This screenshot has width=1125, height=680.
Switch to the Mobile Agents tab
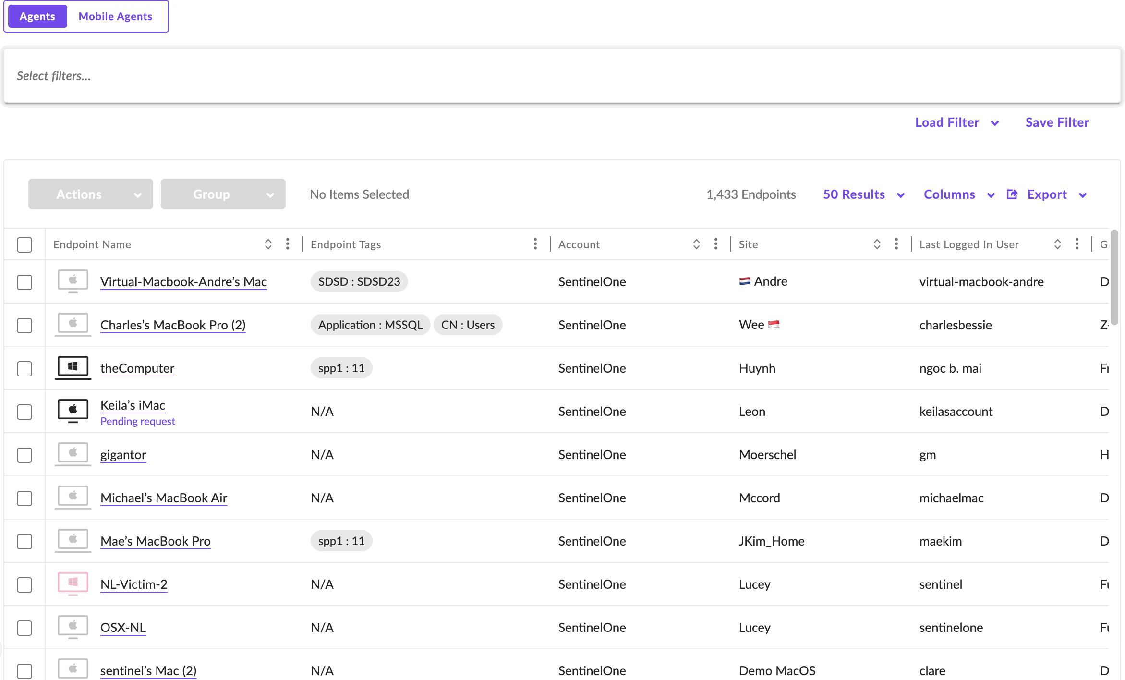click(115, 16)
